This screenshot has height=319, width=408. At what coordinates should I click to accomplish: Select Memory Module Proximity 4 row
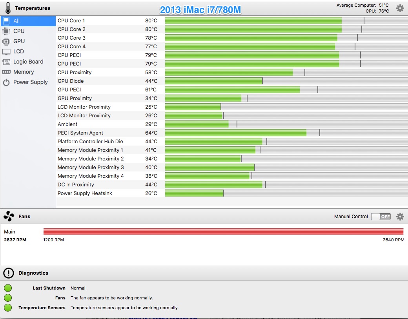(232, 176)
